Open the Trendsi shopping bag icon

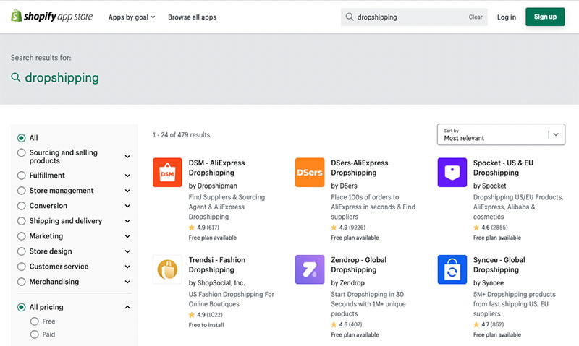pos(167,269)
